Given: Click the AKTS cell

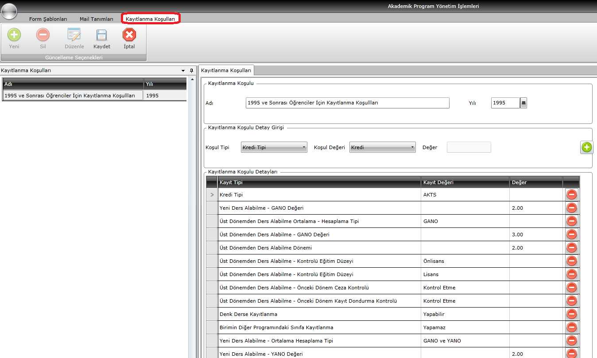Looking at the screenshot, I should point(465,195).
